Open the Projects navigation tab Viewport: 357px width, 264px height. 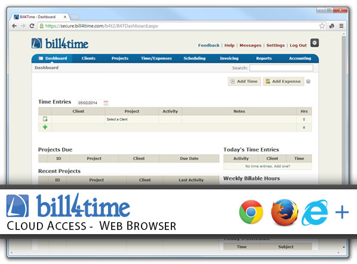120,59
